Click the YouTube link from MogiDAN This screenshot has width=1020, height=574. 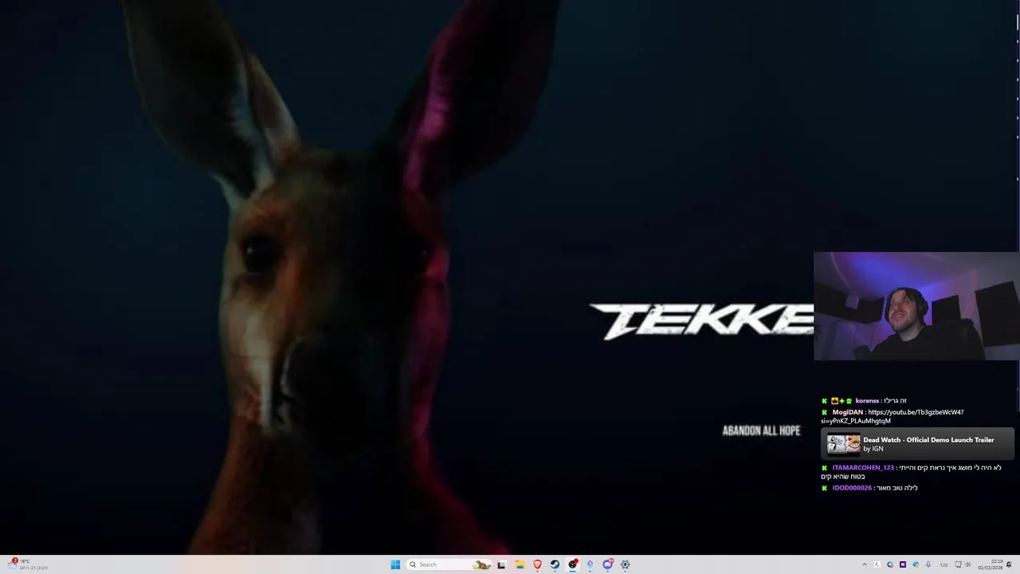[x=892, y=416]
